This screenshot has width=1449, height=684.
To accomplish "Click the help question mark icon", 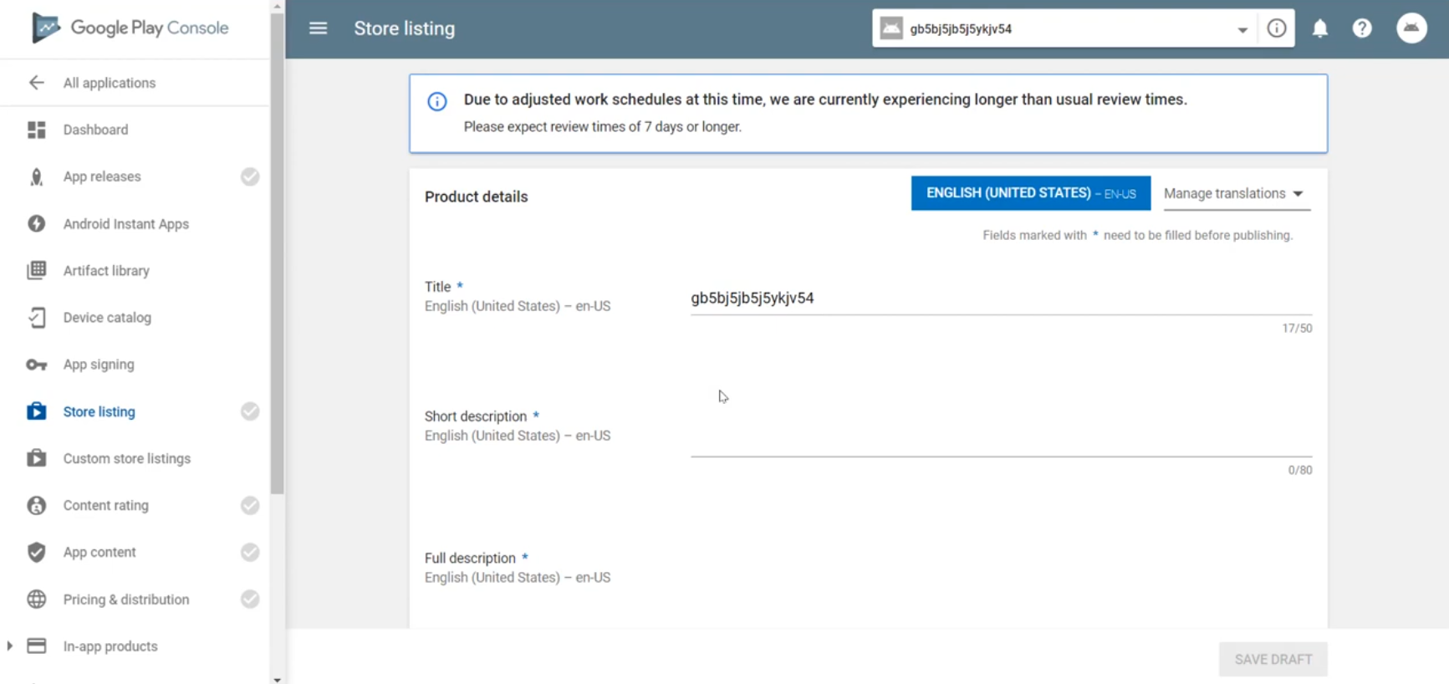I will click(1362, 28).
